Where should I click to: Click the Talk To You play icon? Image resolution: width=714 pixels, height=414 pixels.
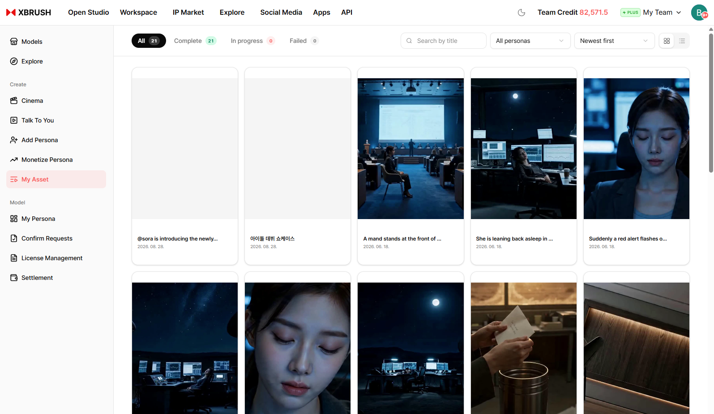14,120
